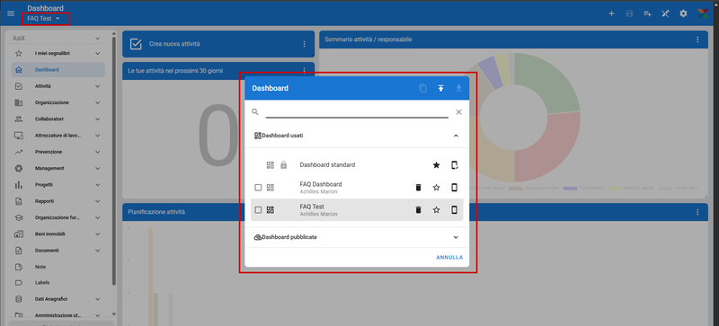
Task: Select Dashboard standard in the list
Action: [327, 165]
